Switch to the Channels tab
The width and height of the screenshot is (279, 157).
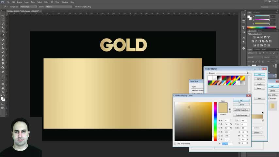(257, 50)
